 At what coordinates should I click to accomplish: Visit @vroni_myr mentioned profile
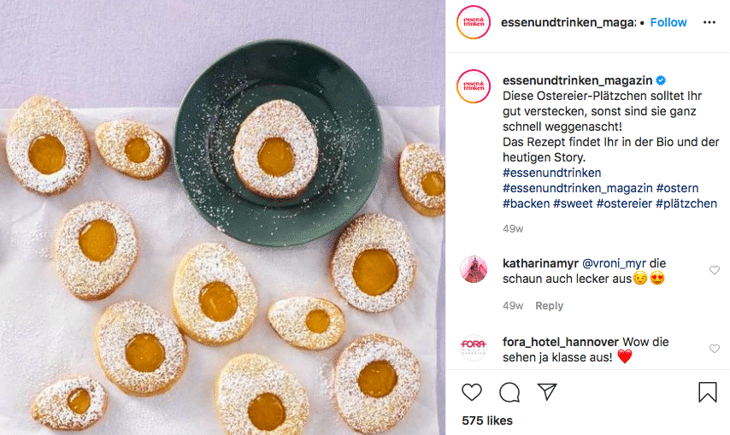tap(614, 263)
